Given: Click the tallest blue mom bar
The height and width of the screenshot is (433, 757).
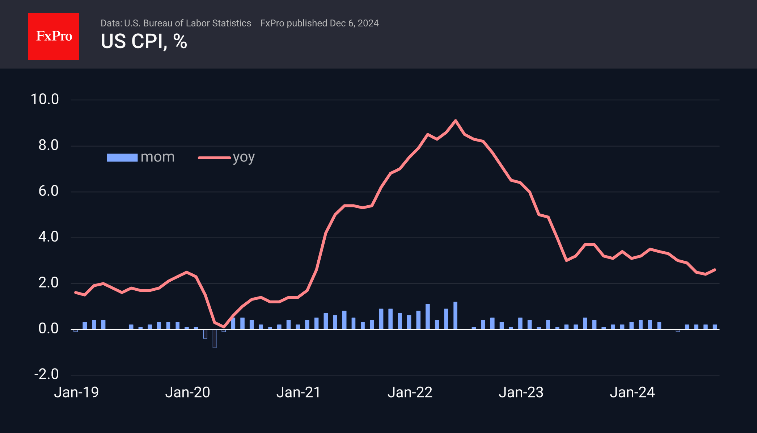Looking at the screenshot, I should 455,315.
